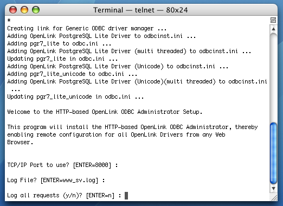283x206 pixels.
Task: Click the Updating pgr7_lite_unicode in odbc.ini line
Action: 75,96
